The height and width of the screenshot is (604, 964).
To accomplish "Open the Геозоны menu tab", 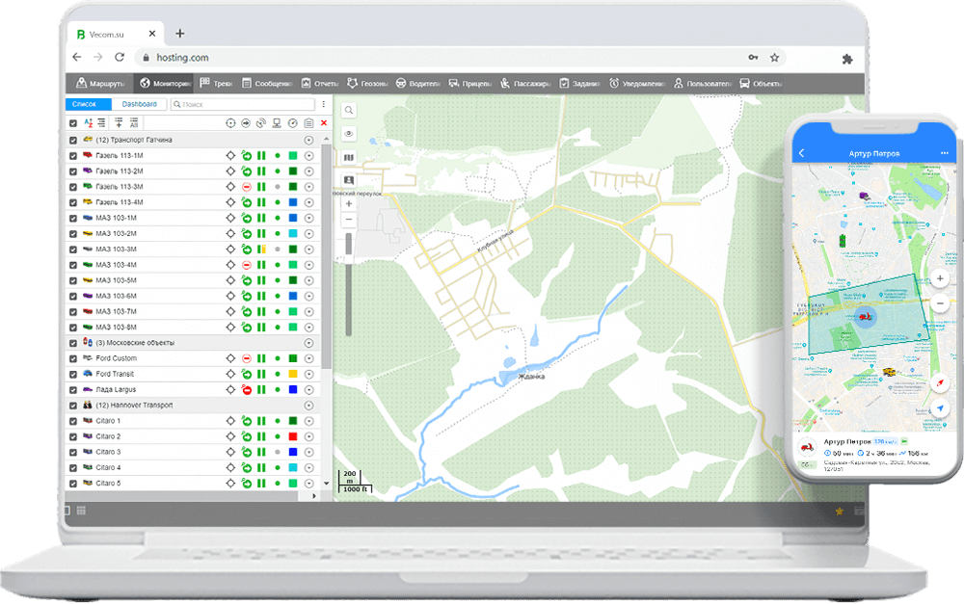I will pos(367,84).
